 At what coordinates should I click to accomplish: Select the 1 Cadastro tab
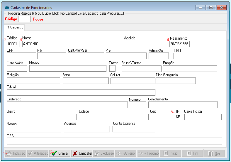pyautogui.click(x=15, y=27)
